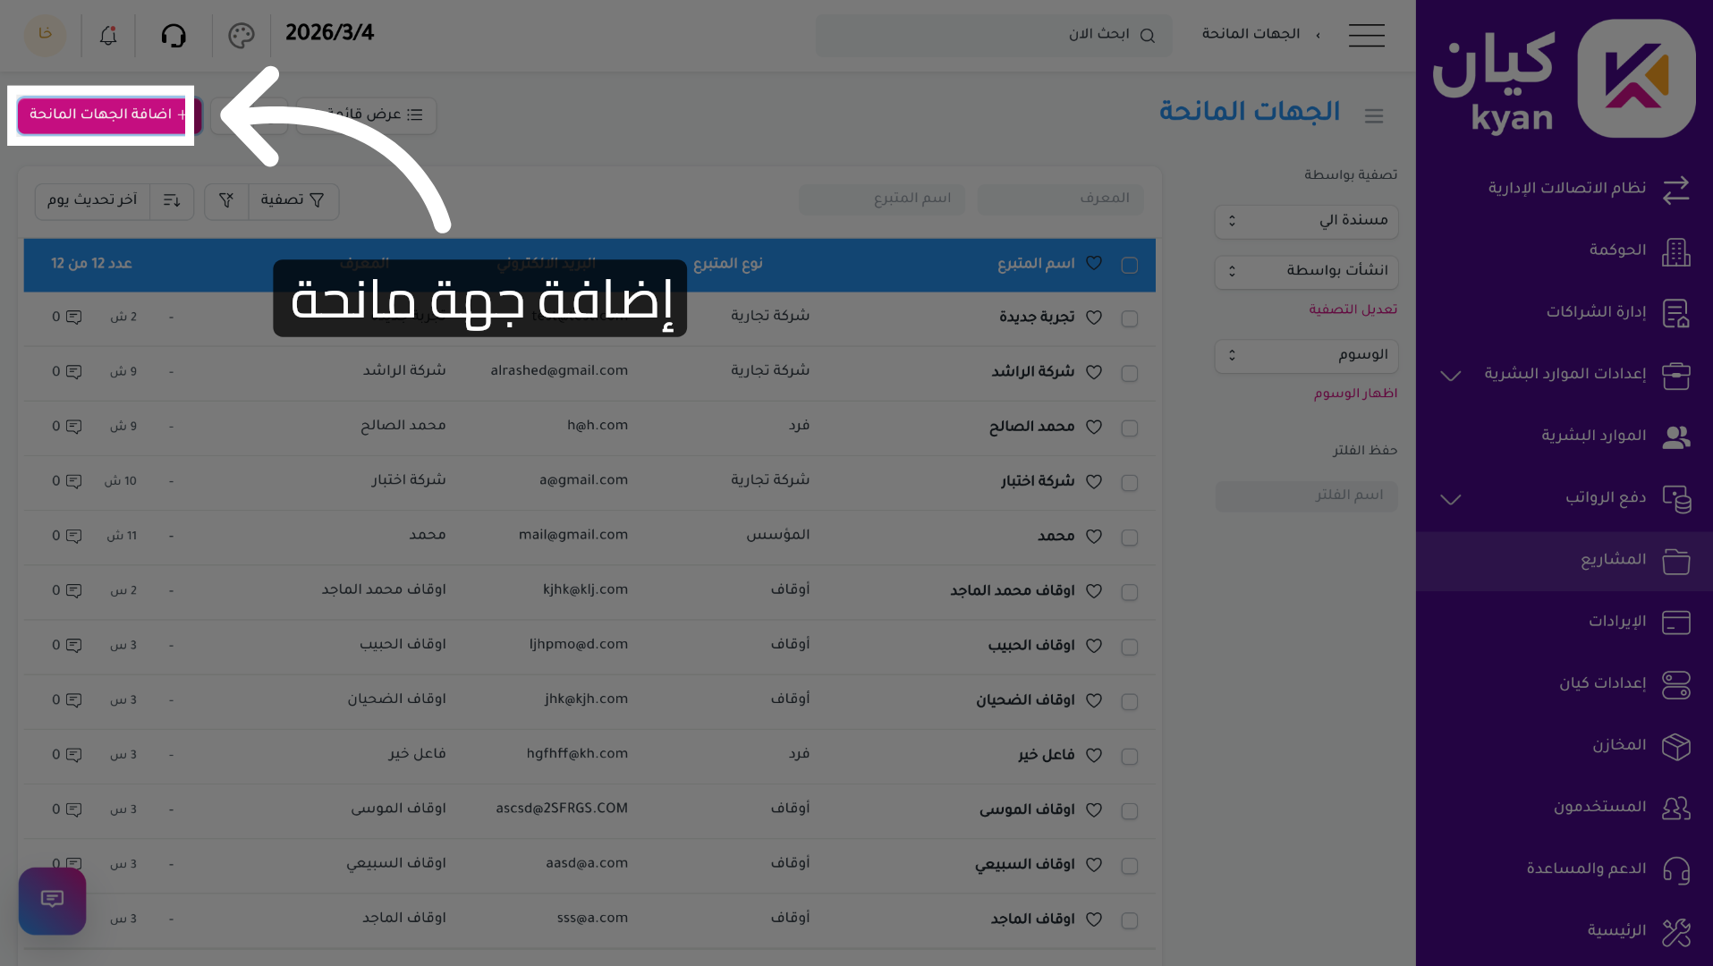Click the اضافة الجهات المانحة button

[101, 115]
